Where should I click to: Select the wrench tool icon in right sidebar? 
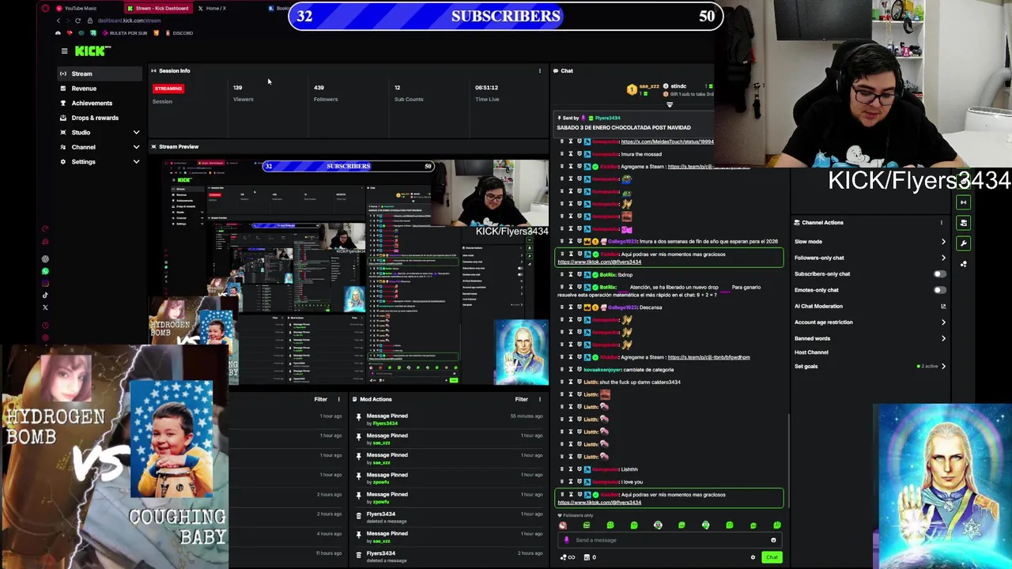(x=963, y=243)
